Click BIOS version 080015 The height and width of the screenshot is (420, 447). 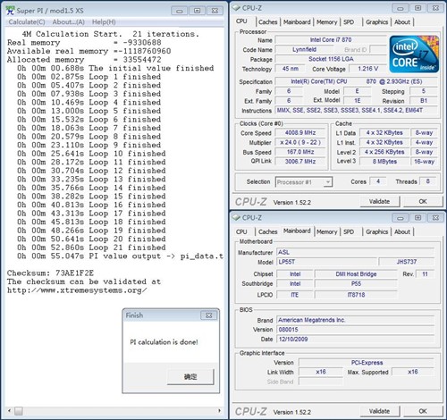click(355, 330)
